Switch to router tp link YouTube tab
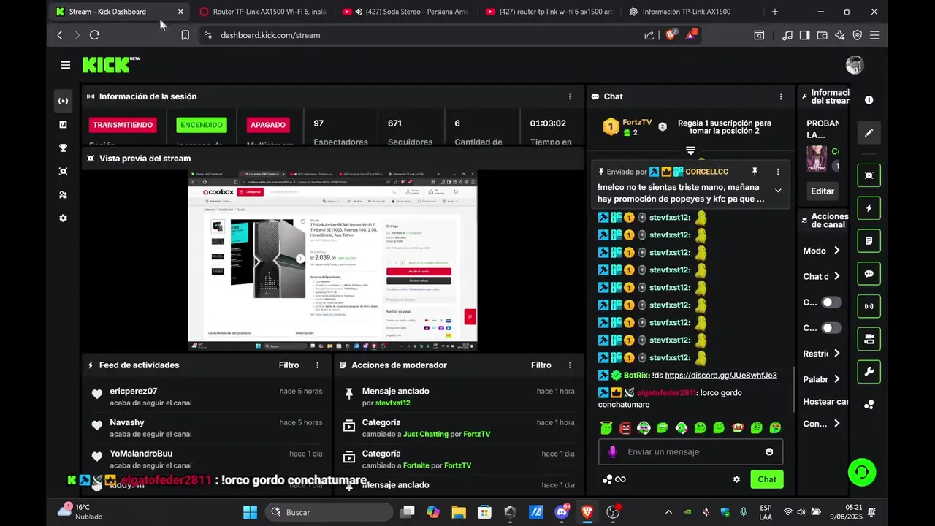 [x=549, y=12]
